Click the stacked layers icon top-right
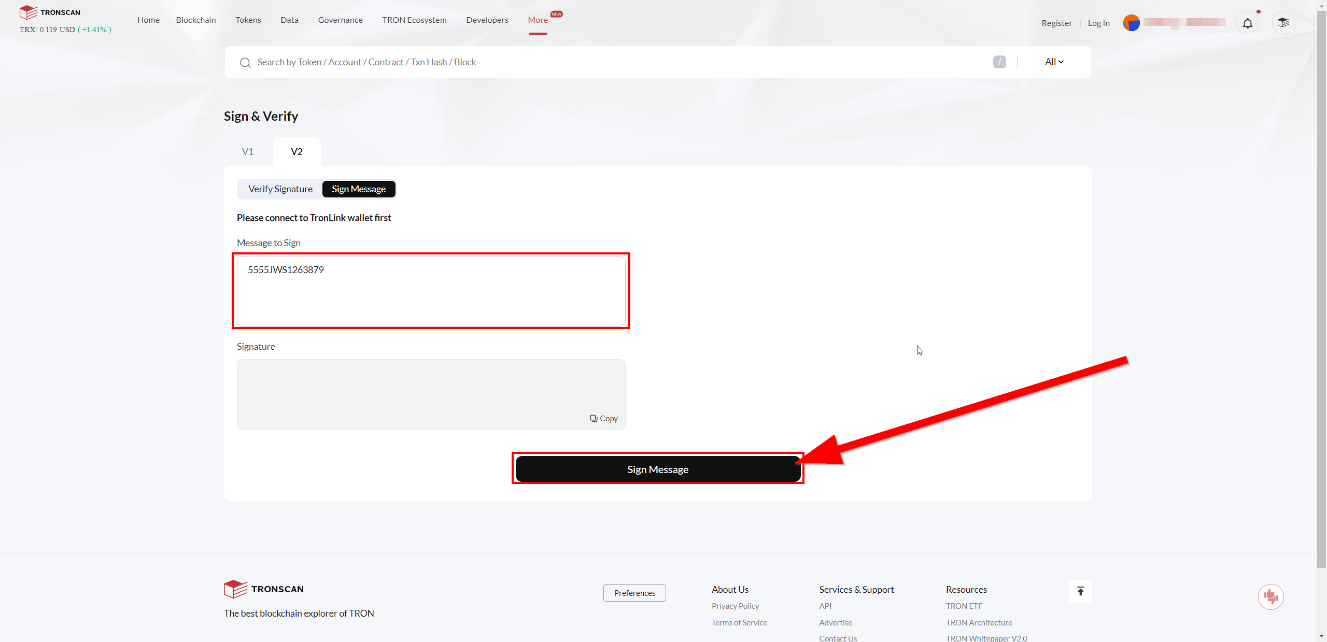This screenshot has height=642, width=1327. (x=1283, y=23)
